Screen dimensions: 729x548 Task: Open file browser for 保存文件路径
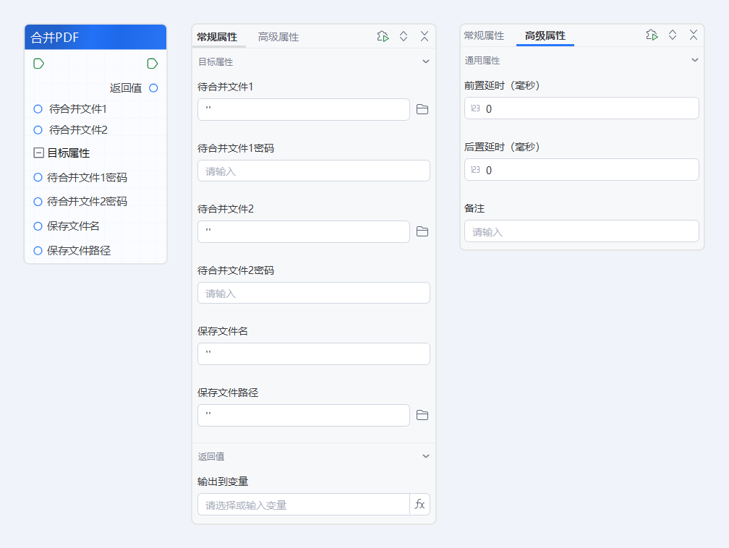[x=422, y=415]
